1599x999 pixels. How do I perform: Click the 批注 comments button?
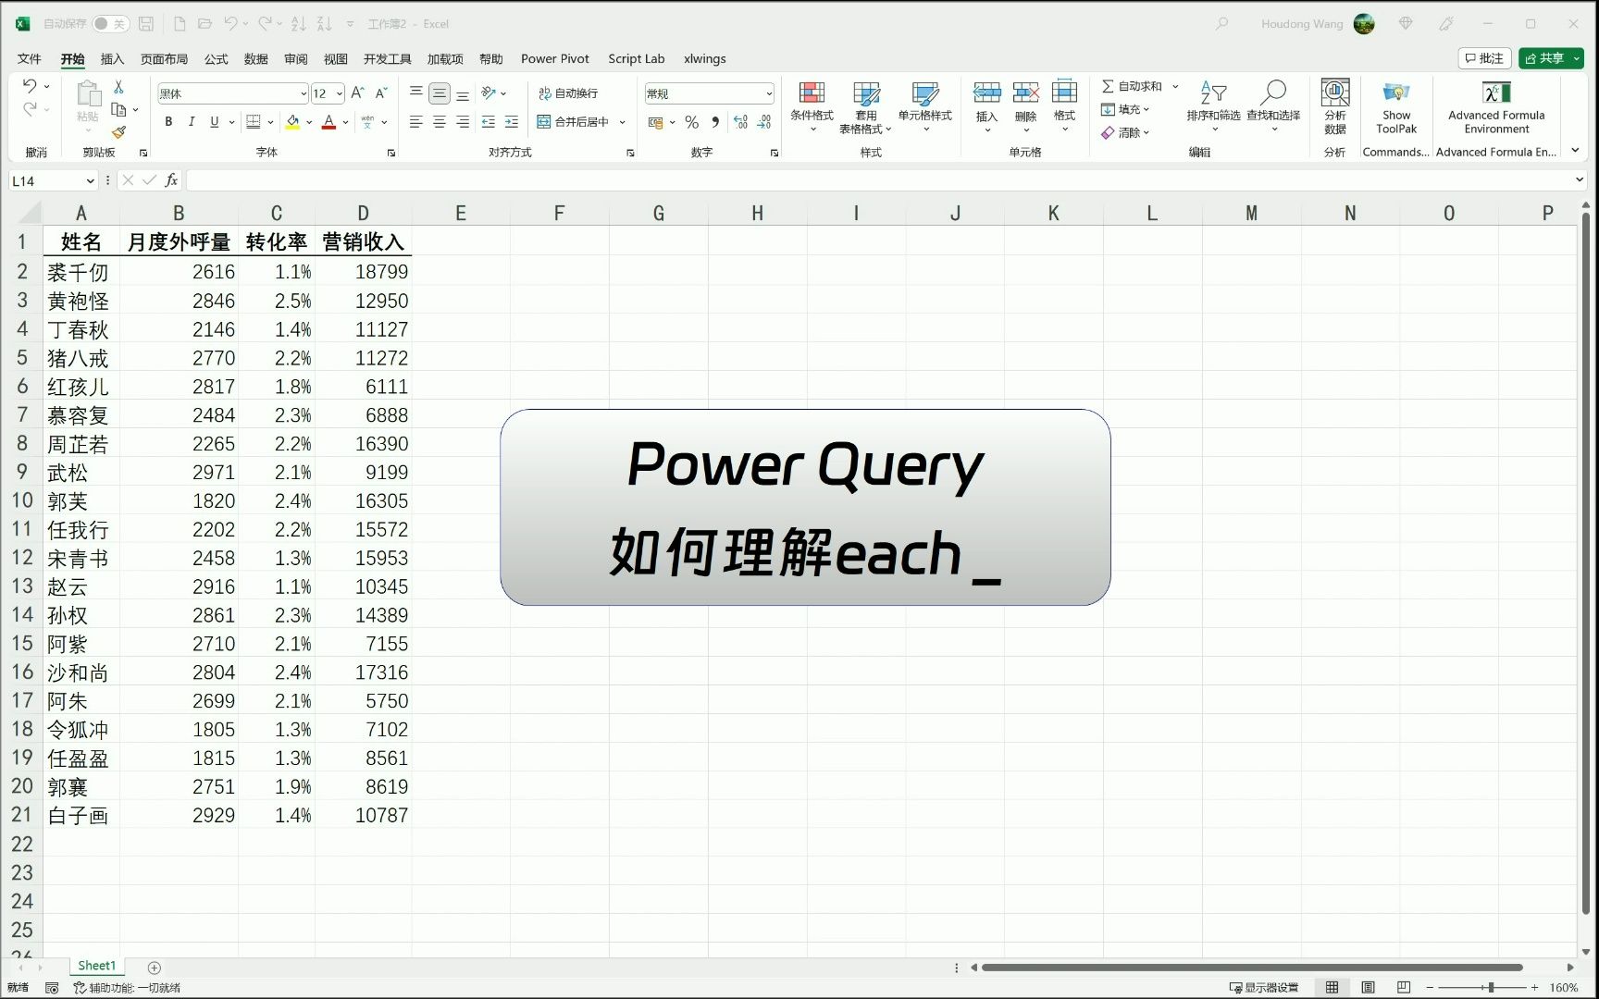pos(1484,58)
